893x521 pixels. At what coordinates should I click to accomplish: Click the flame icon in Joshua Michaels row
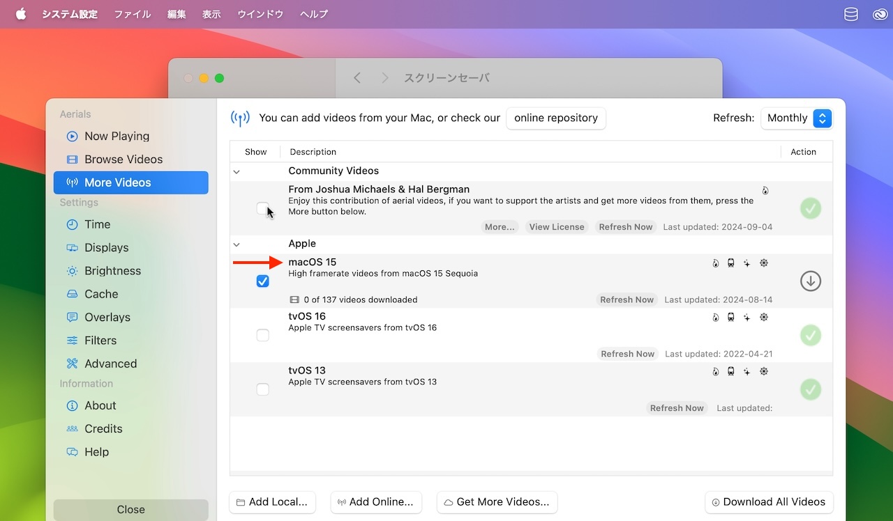click(x=765, y=190)
